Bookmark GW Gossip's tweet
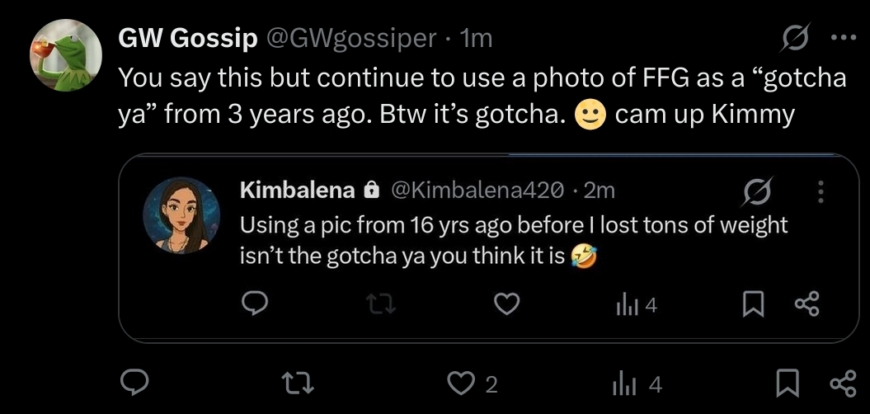Viewport: 870px width, 414px height. (x=789, y=383)
